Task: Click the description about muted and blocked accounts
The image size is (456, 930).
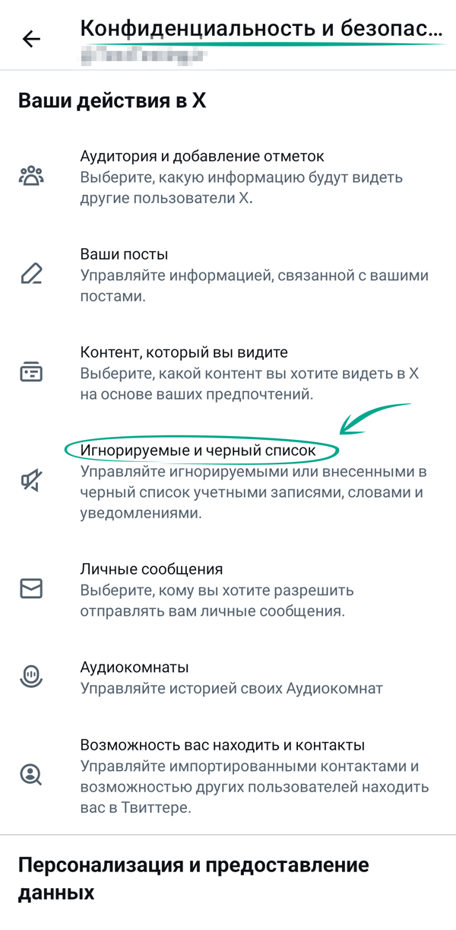Action: (252, 492)
